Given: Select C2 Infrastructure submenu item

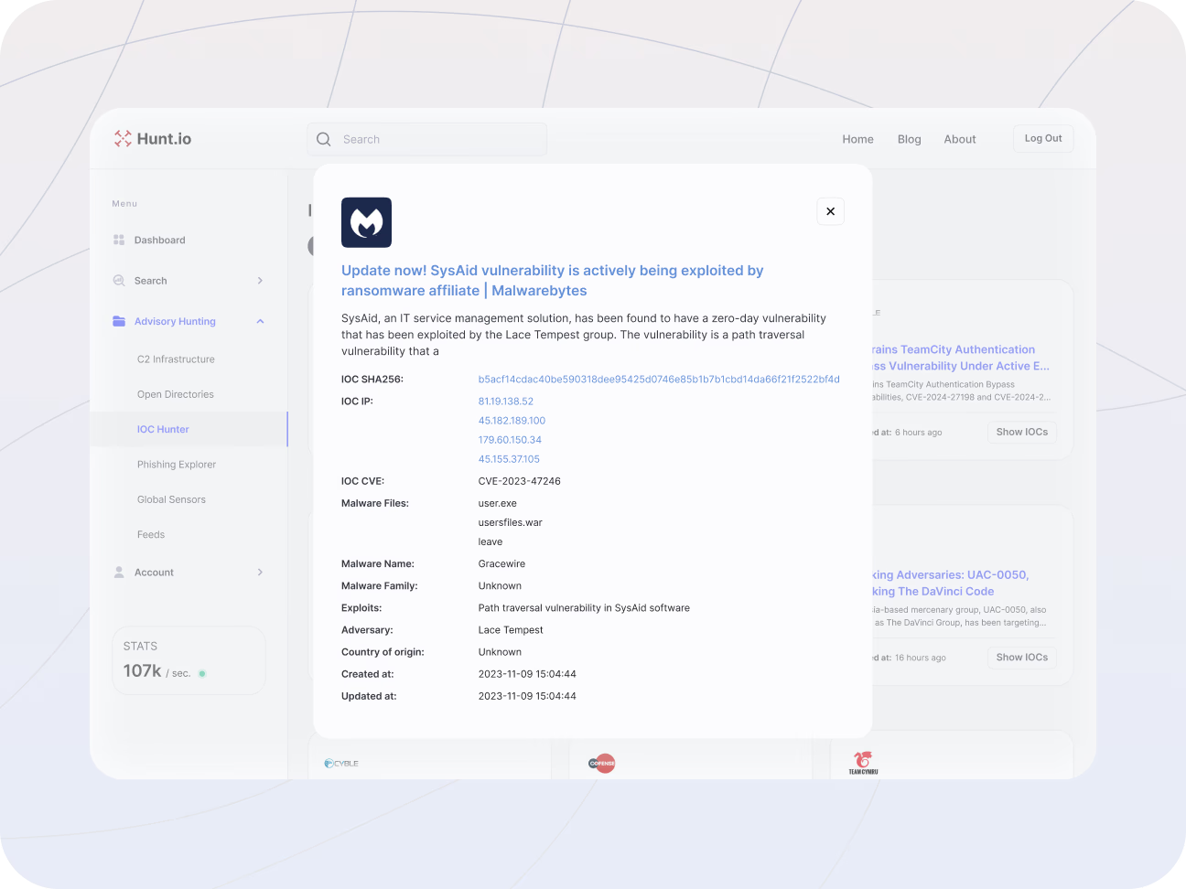Looking at the screenshot, I should click(x=176, y=359).
